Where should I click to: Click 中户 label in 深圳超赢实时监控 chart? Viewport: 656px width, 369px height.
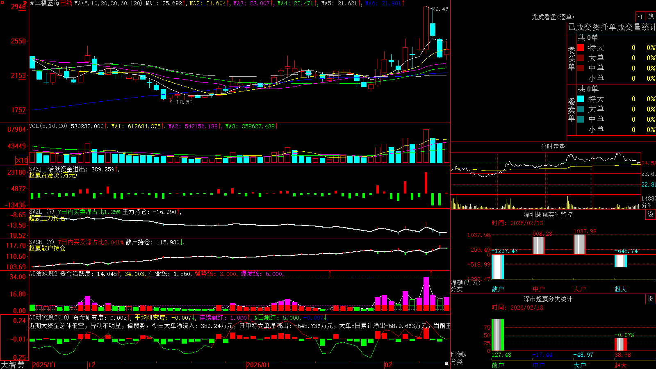(x=539, y=289)
